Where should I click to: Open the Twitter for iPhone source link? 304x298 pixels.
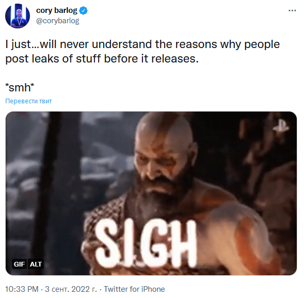(134, 289)
